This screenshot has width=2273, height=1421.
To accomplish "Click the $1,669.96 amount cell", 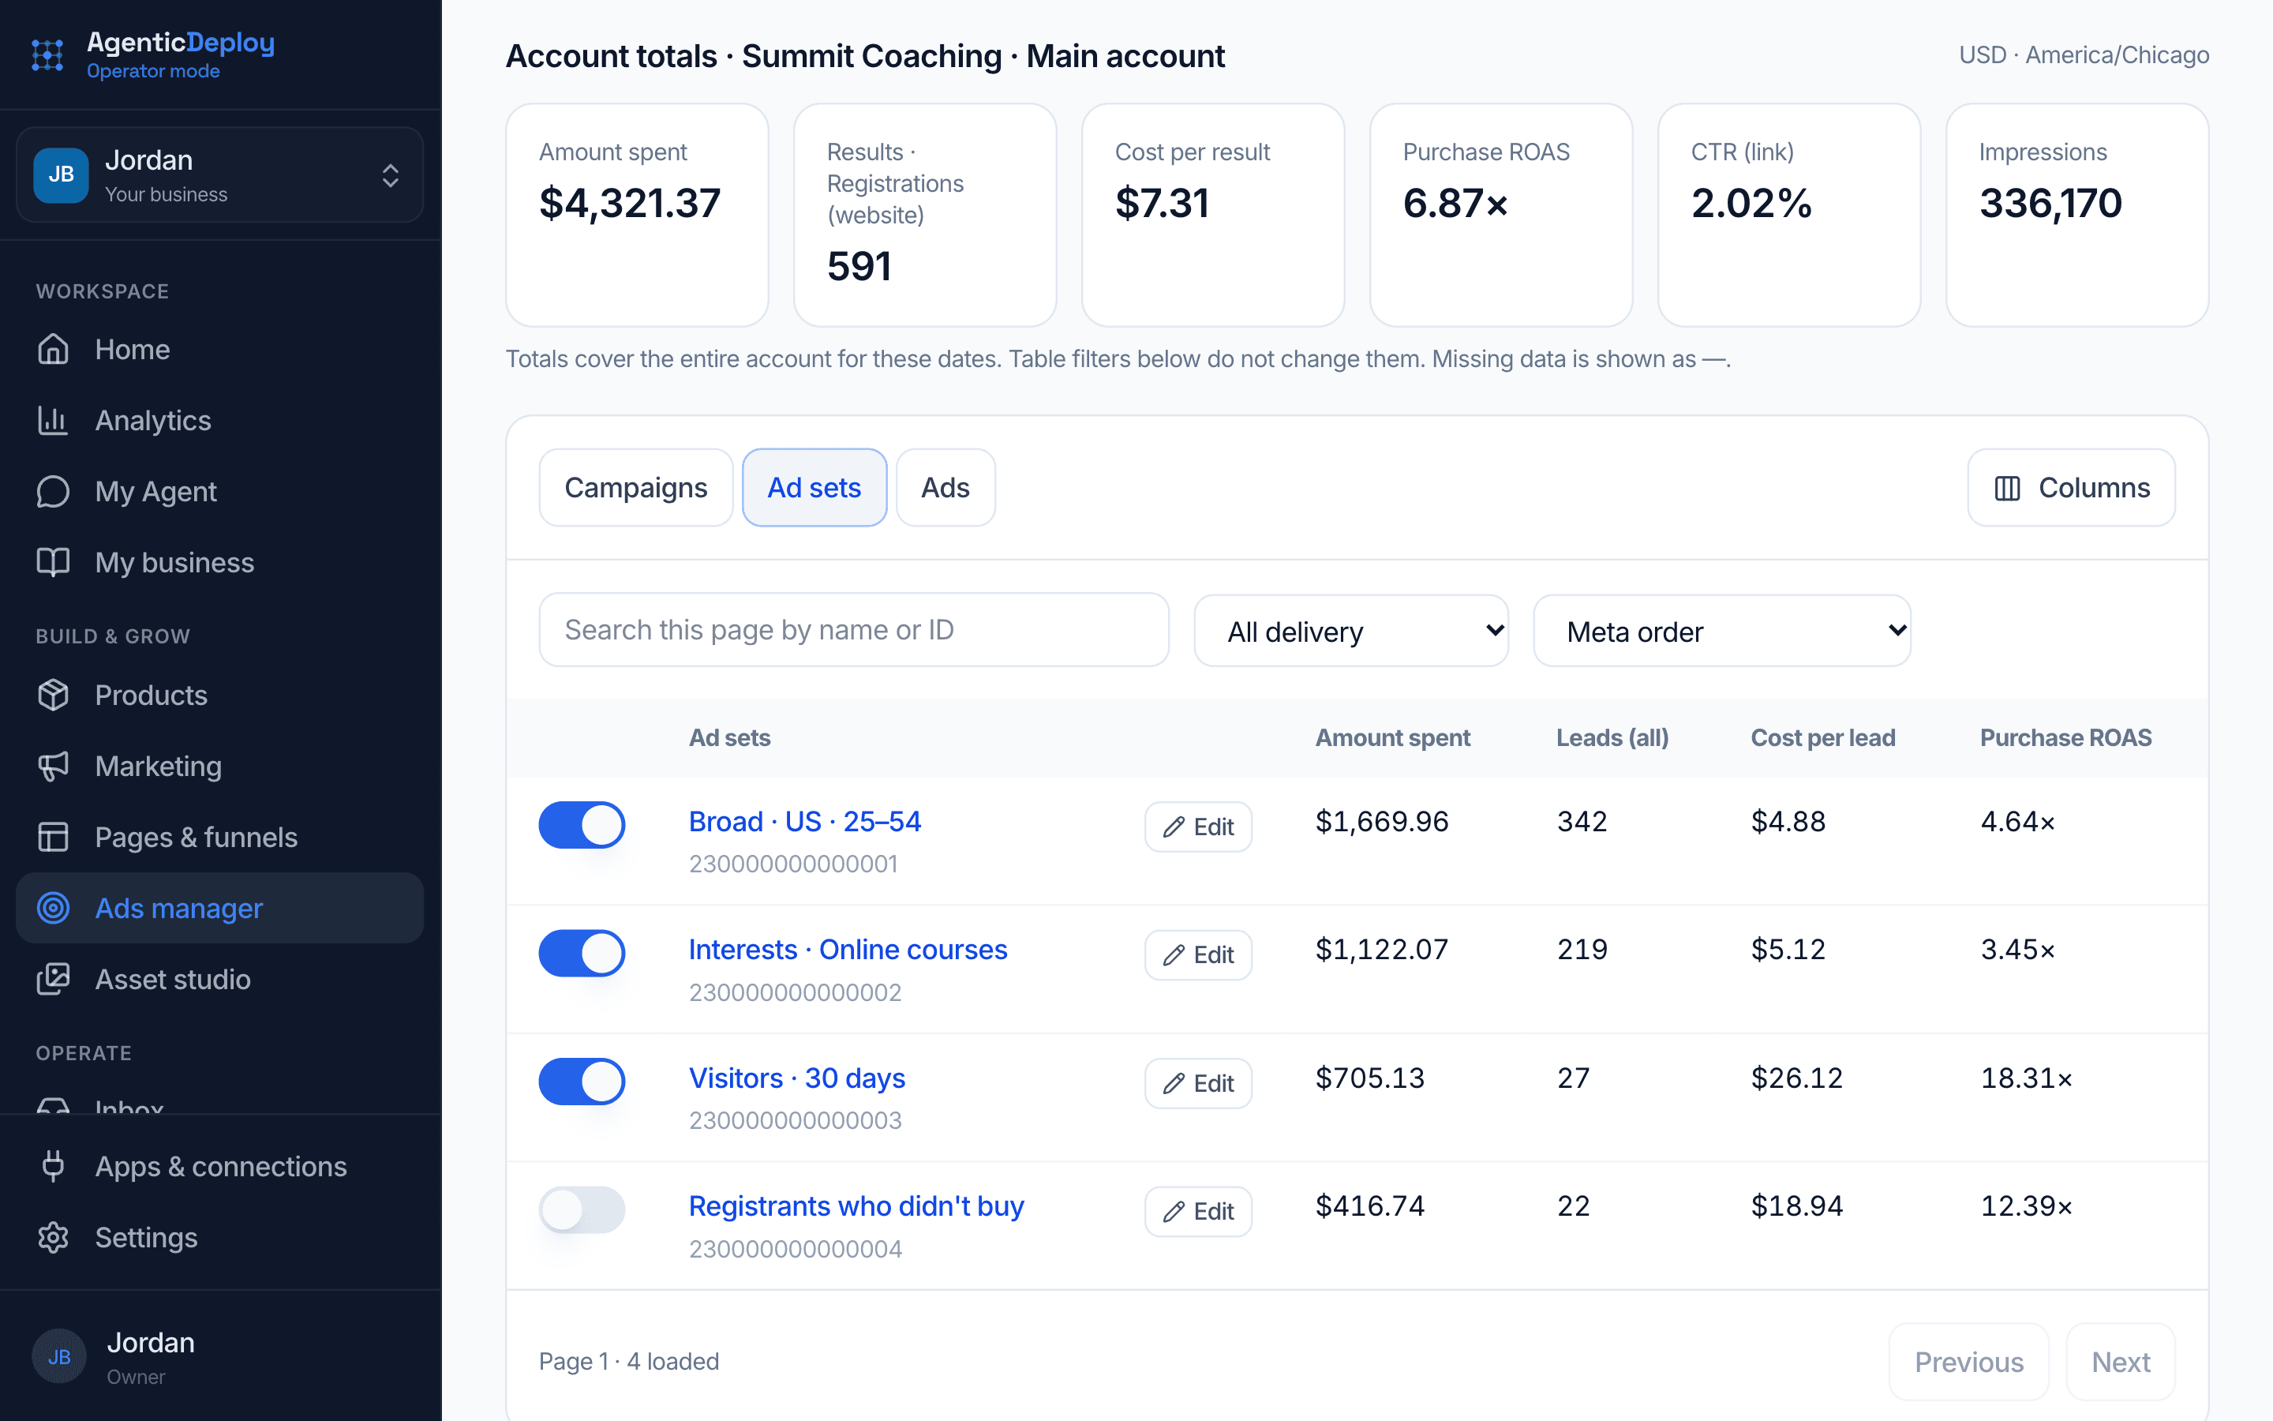I will point(1382,821).
